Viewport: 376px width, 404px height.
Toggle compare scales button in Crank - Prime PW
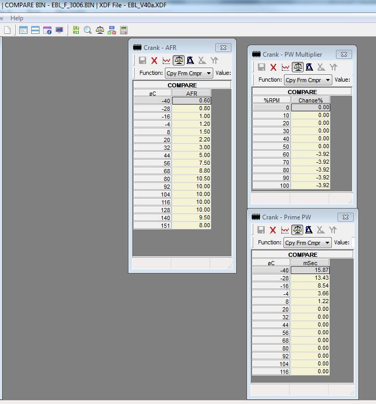pos(297,230)
